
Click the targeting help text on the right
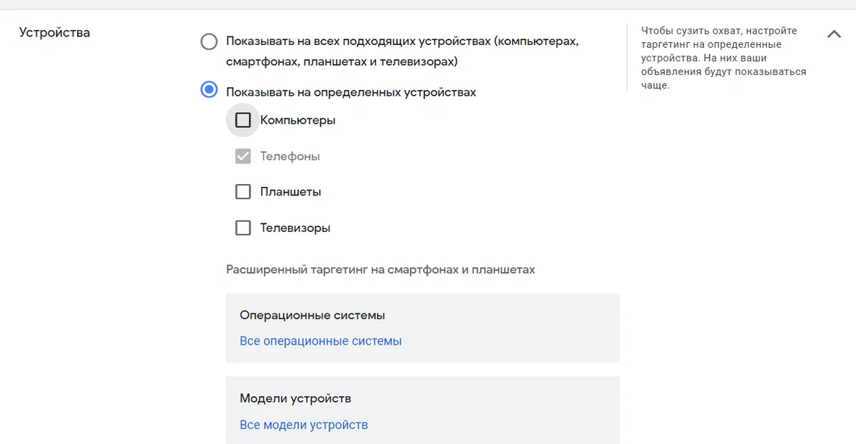pos(723,58)
